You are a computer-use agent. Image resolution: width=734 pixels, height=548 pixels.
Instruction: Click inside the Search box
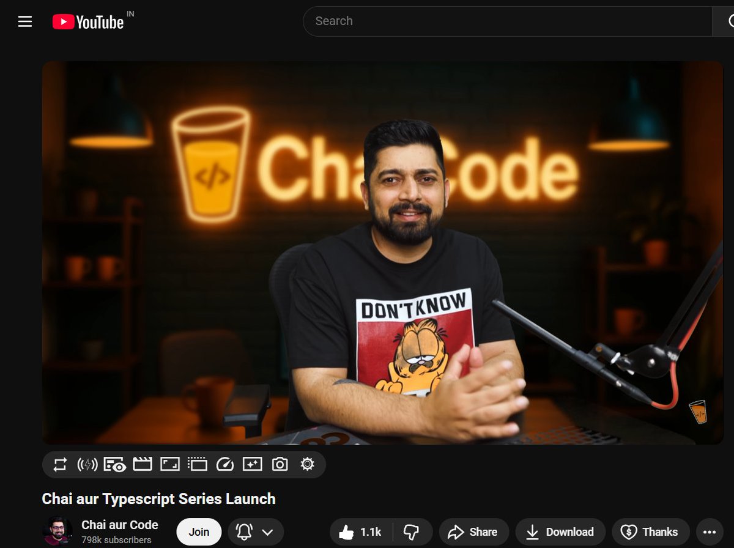click(x=508, y=21)
